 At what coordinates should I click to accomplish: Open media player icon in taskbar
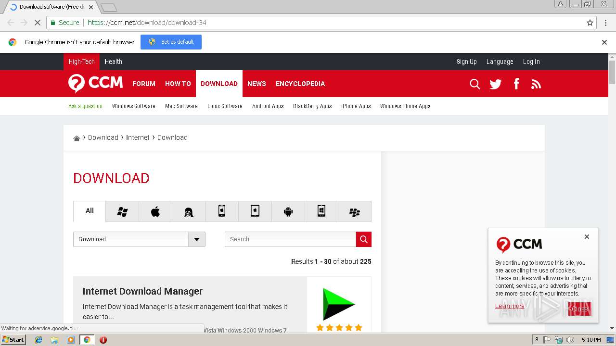pos(71,340)
